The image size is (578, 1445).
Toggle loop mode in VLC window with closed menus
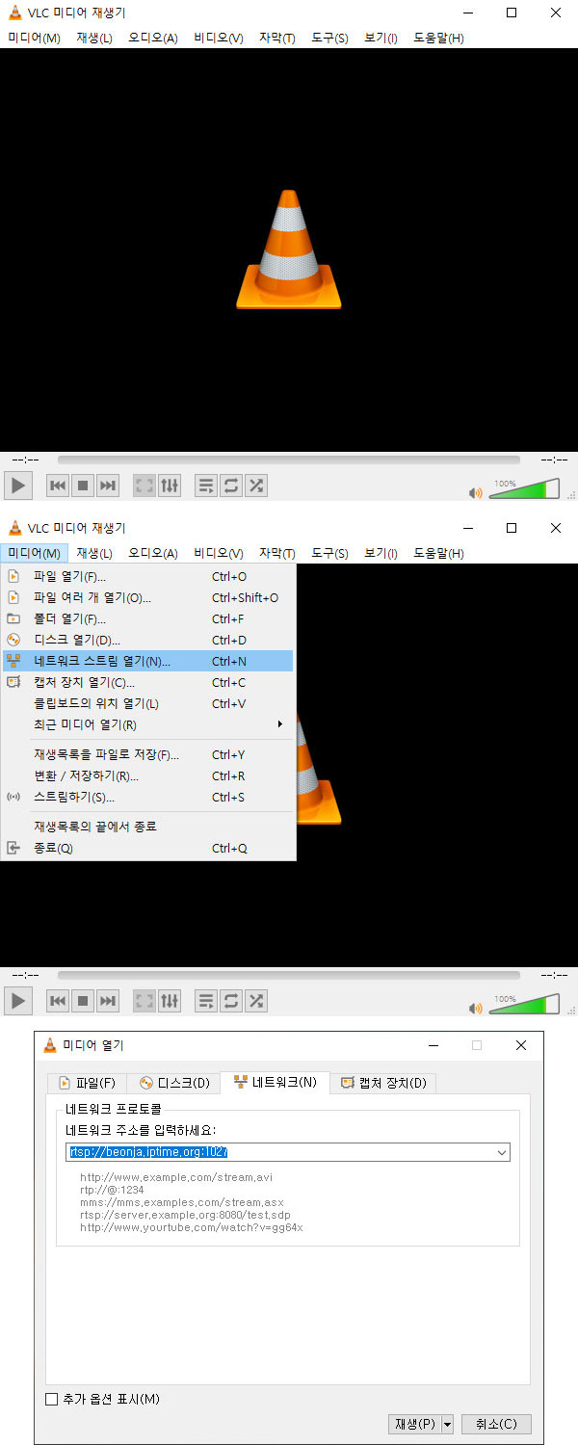click(x=231, y=486)
